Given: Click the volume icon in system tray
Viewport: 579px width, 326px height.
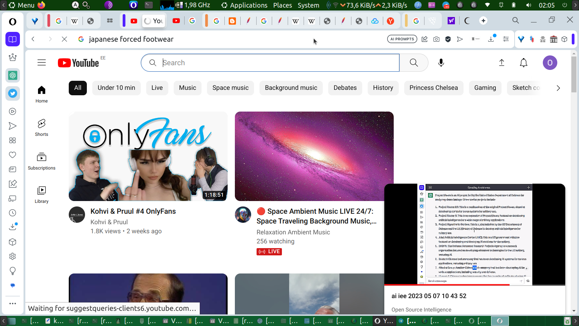Looking at the screenshot, I should click(529, 5).
